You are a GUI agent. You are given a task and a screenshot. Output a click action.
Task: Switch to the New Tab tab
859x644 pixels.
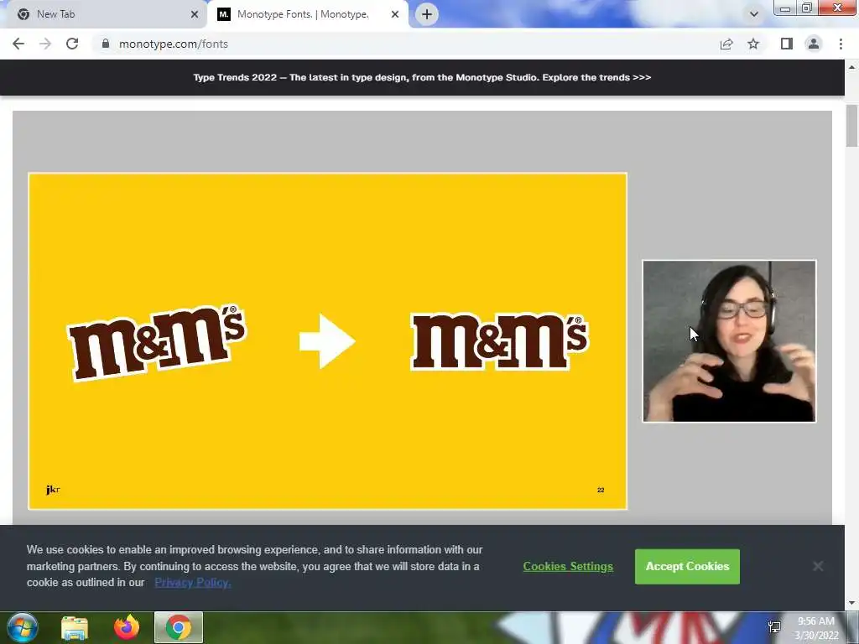104,14
